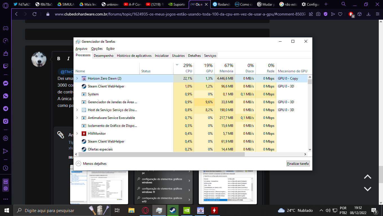Click the Steam icon in the taskbar

(x=173, y=210)
